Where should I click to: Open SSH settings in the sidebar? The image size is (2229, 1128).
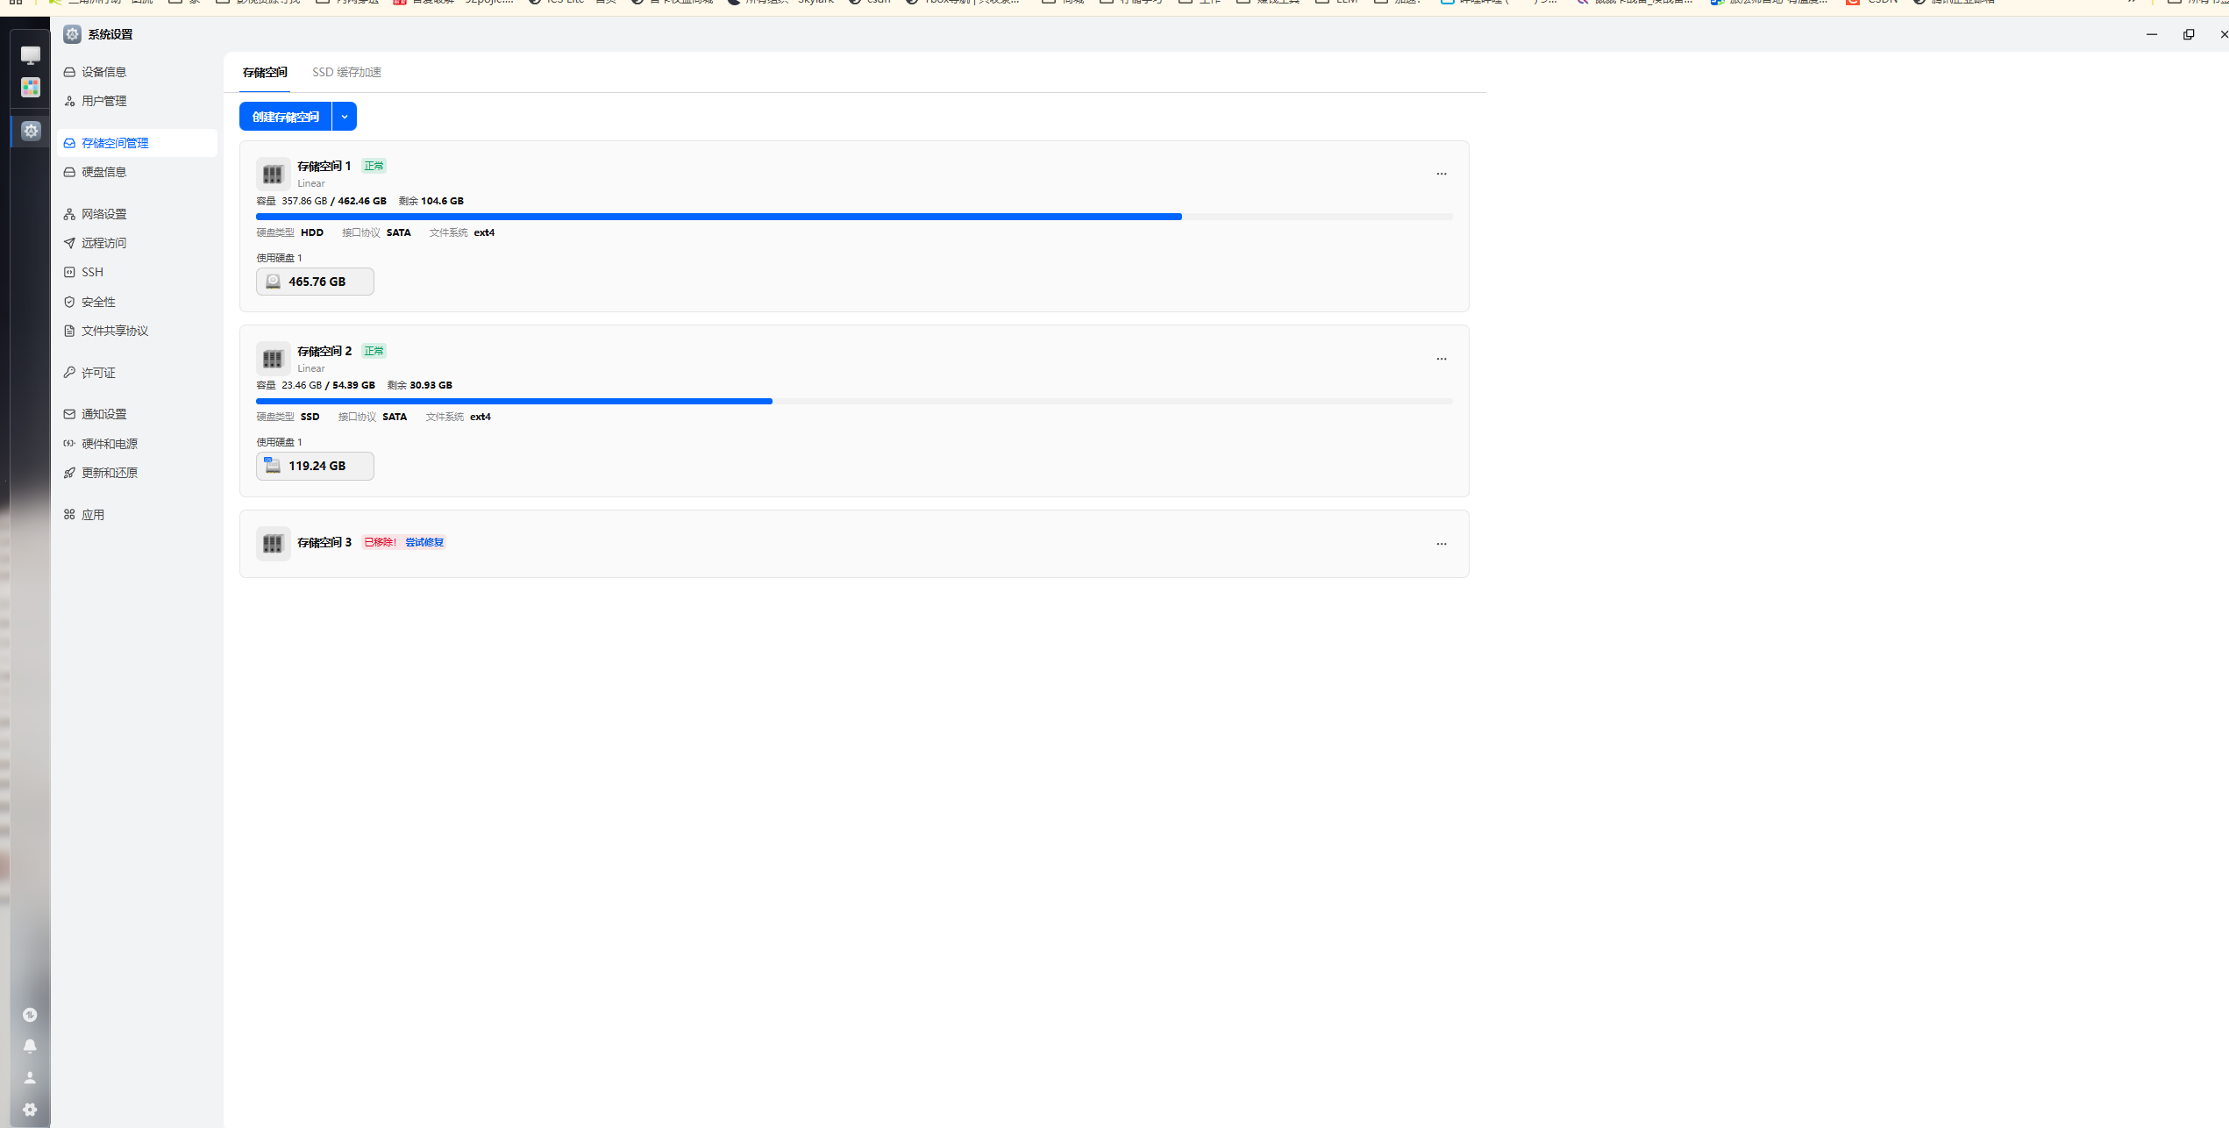click(x=92, y=272)
